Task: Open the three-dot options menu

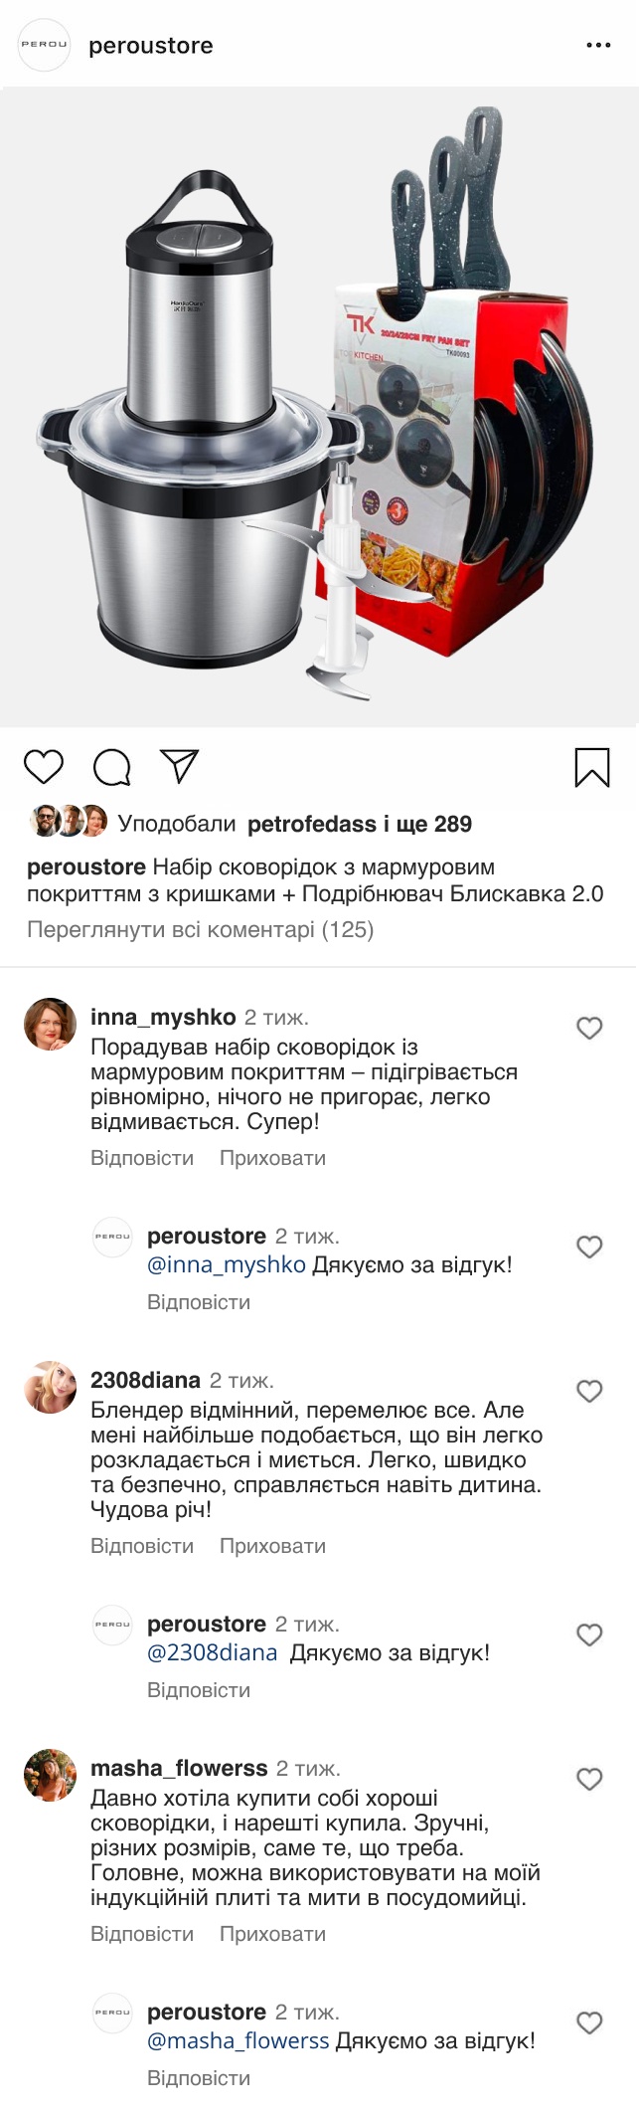Action: click(598, 46)
